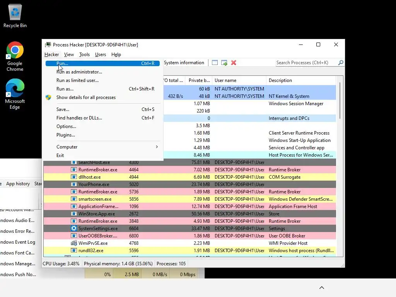Sort by the Description column header
Image resolution: width=396 pixels, height=297 pixels.
point(301,80)
